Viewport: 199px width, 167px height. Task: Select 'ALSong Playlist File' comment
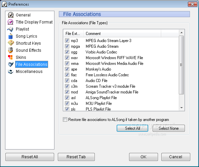coord(101,98)
